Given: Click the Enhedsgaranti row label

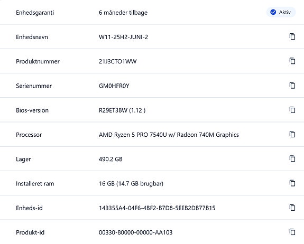Looking at the screenshot, I should (x=35, y=13).
